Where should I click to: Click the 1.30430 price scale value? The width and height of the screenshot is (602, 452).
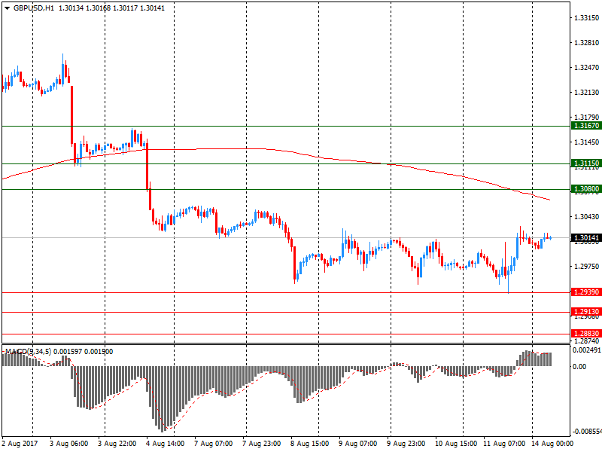coord(587,217)
